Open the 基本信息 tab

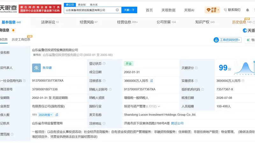point(11,22)
